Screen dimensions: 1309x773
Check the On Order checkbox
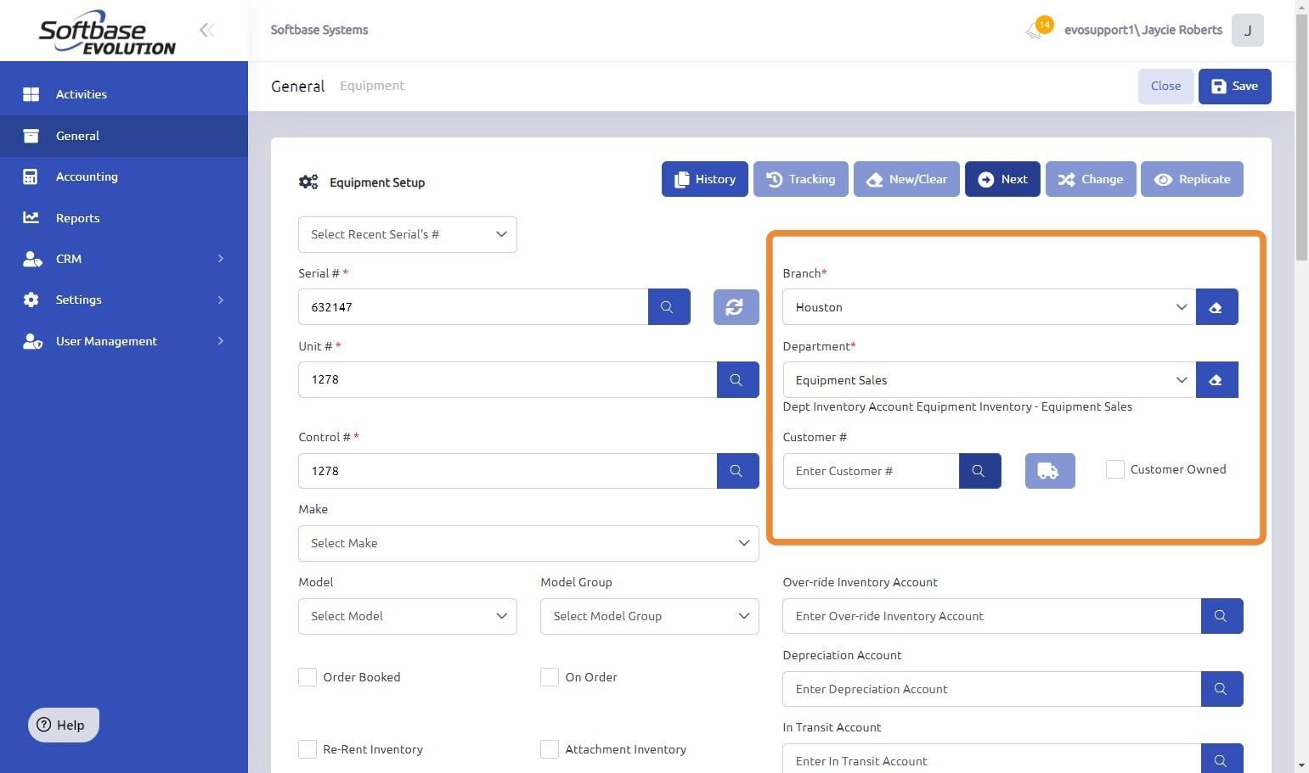(550, 677)
